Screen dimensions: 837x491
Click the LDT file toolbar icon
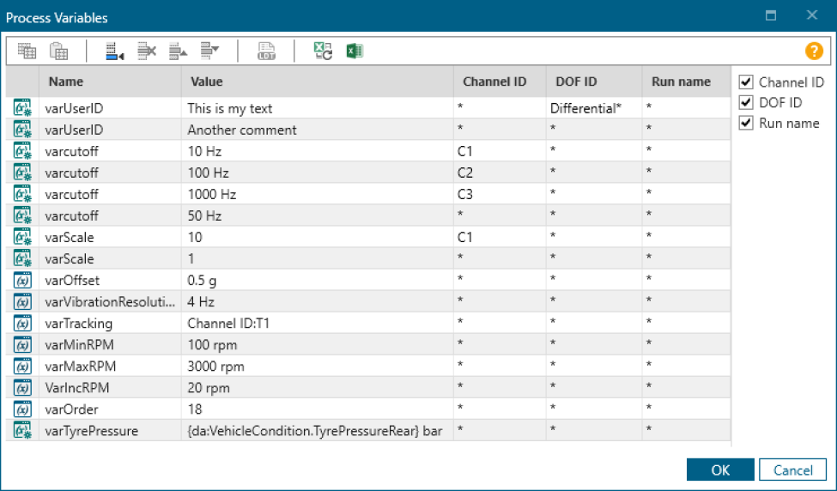click(x=266, y=52)
